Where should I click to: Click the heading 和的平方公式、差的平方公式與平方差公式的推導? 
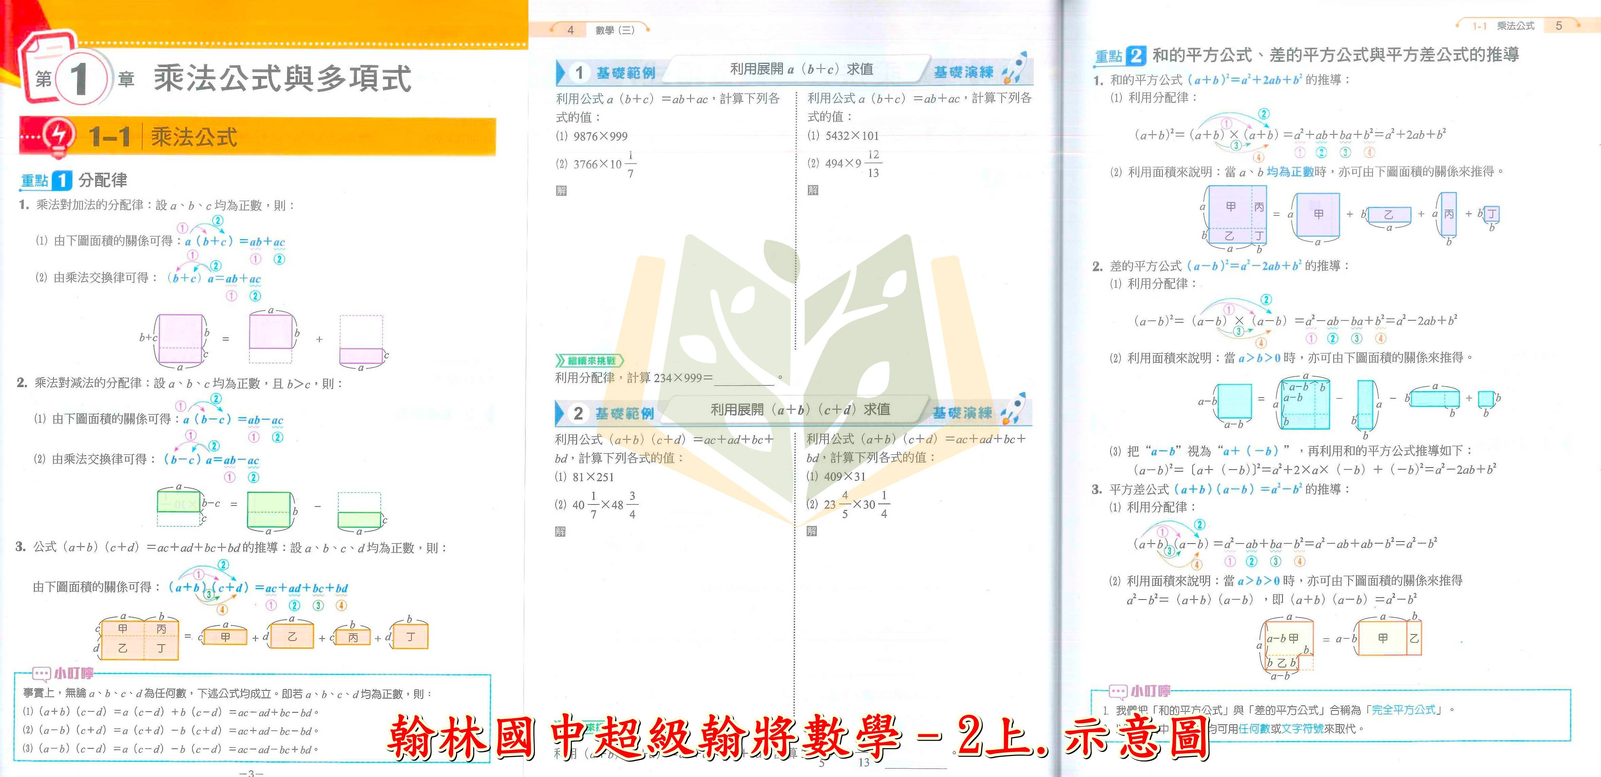coord(1336,55)
